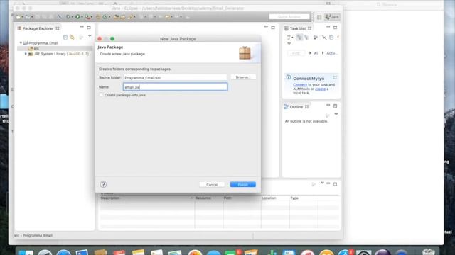Click the create local task link

(x=320, y=89)
